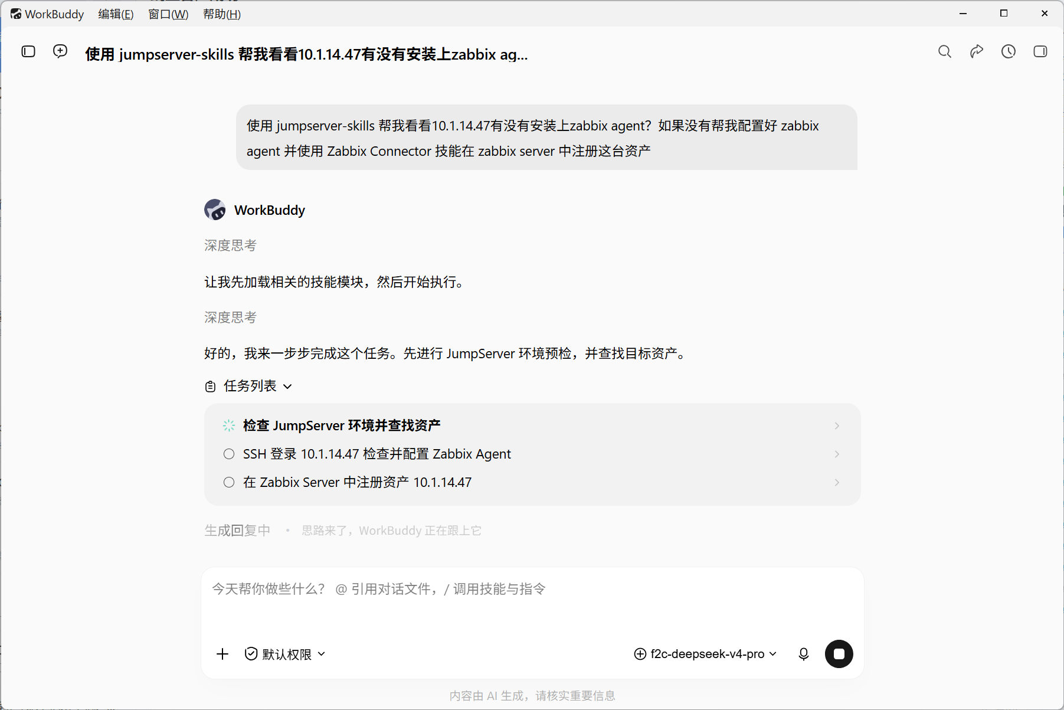Expand chevron of SSH 登录 10.1.14.47 task
The width and height of the screenshot is (1064, 710).
[837, 454]
